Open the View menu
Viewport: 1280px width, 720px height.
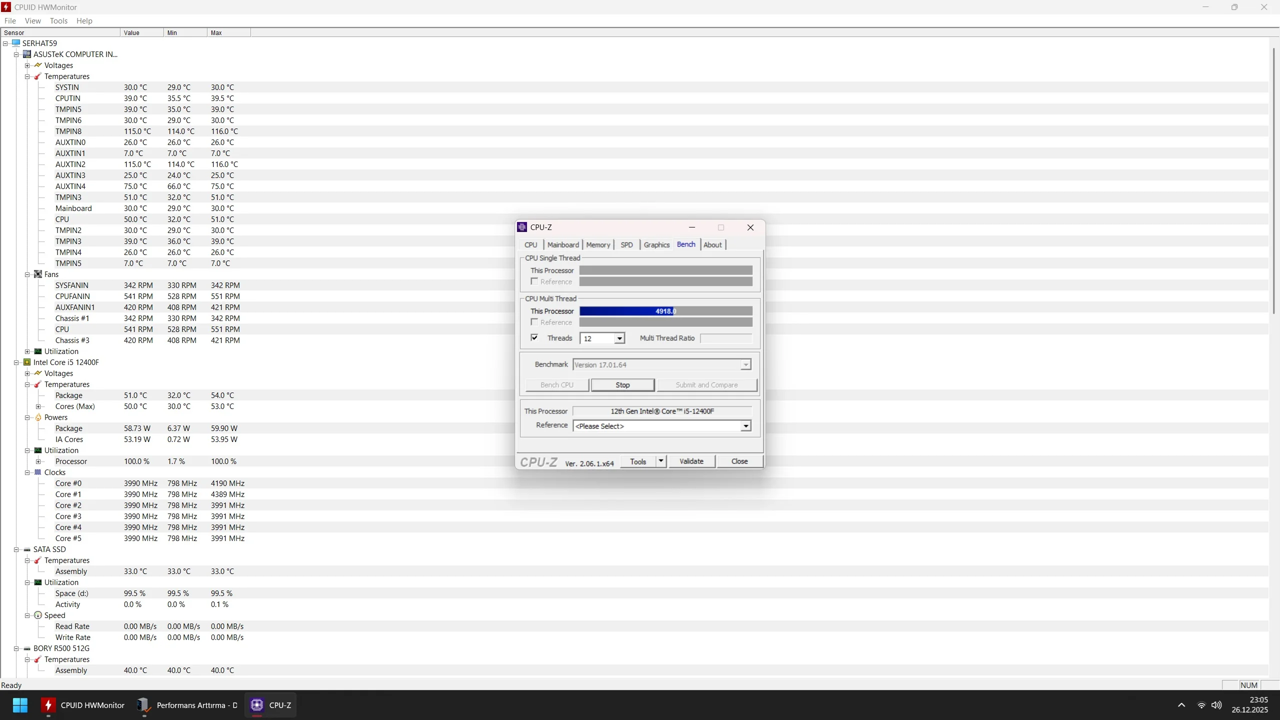[32, 20]
